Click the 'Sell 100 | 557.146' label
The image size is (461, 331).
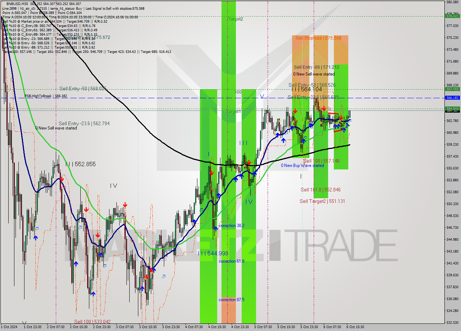pyautogui.click(x=321, y=161)
